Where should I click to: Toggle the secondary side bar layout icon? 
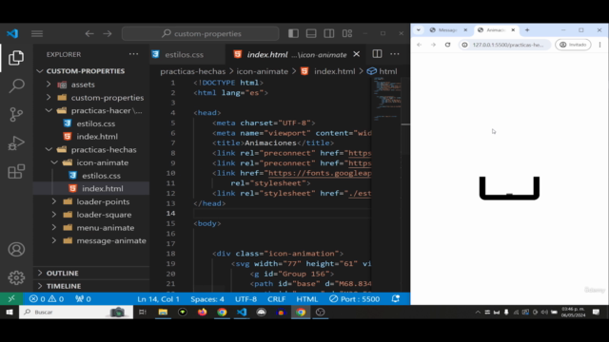click(x=329, y=34)
